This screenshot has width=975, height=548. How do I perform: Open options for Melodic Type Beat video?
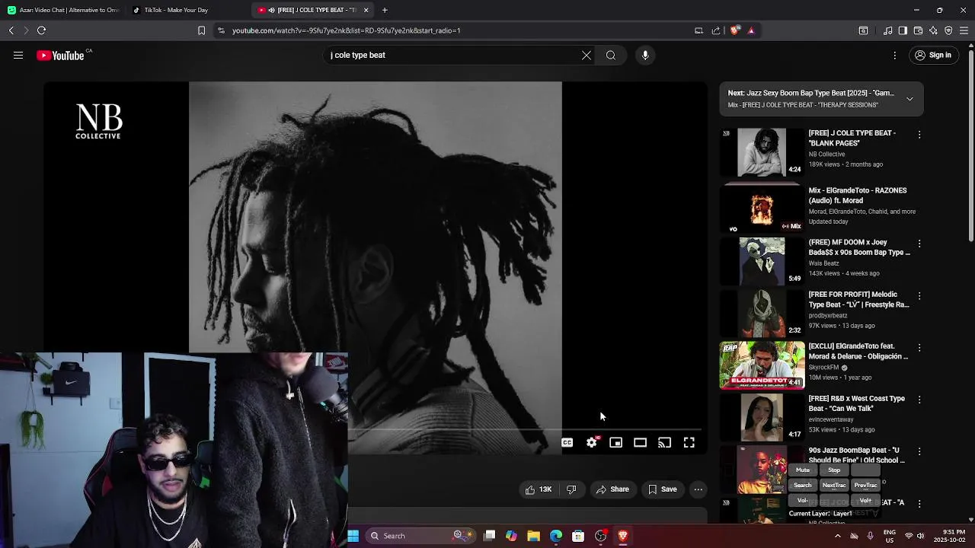click(x=919, y=295)
